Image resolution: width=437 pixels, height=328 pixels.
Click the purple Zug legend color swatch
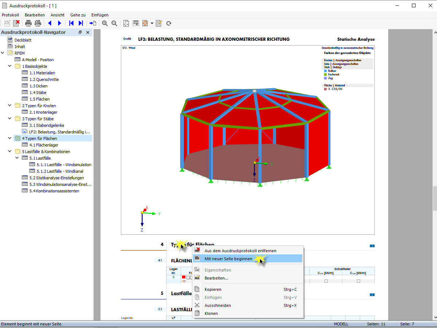326,78
